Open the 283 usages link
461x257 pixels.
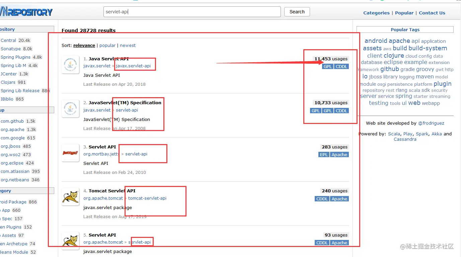tap(334, 147)
